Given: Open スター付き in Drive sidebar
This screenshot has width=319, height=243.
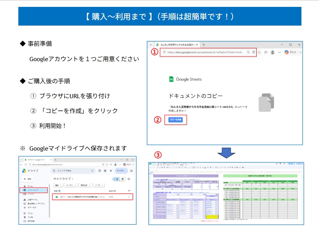Looking at the screenshot, I should [30, 207].
